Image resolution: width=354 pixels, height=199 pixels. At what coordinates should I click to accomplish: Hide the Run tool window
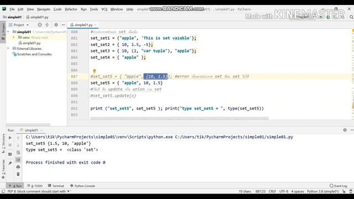(x=352, y=130)
